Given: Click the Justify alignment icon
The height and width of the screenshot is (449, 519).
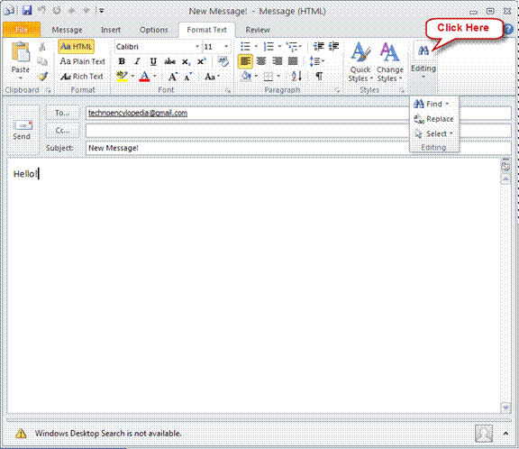Looking at the screenshot, I should (x=293, y=61).
